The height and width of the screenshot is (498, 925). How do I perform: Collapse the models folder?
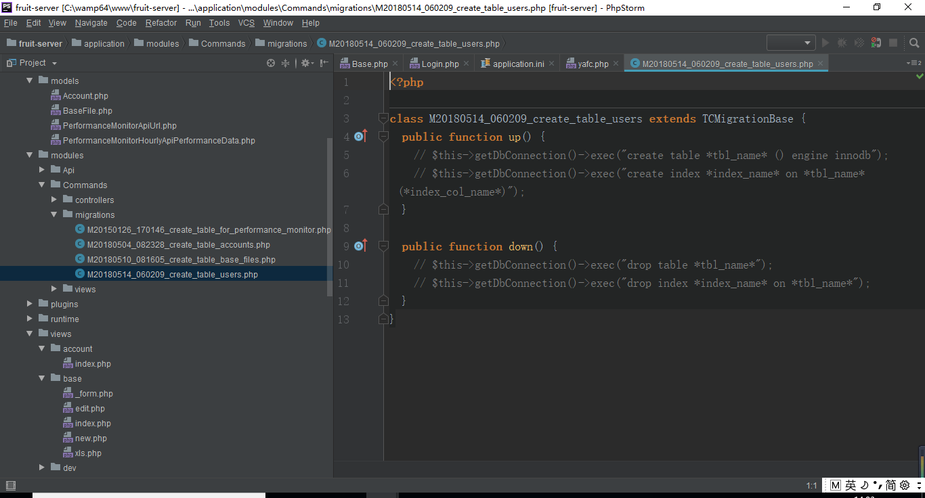29,81
